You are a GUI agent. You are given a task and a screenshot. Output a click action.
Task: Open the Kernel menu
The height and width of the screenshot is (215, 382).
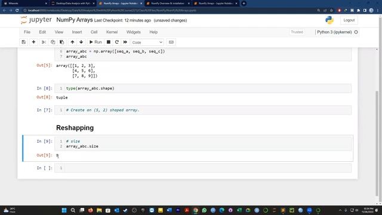[112, 32]
